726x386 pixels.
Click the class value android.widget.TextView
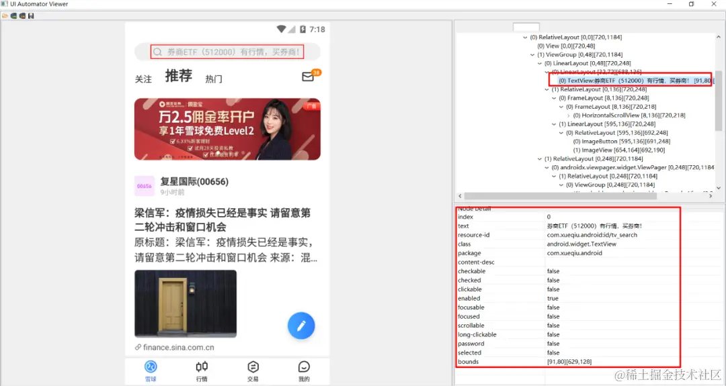(581, 244)
